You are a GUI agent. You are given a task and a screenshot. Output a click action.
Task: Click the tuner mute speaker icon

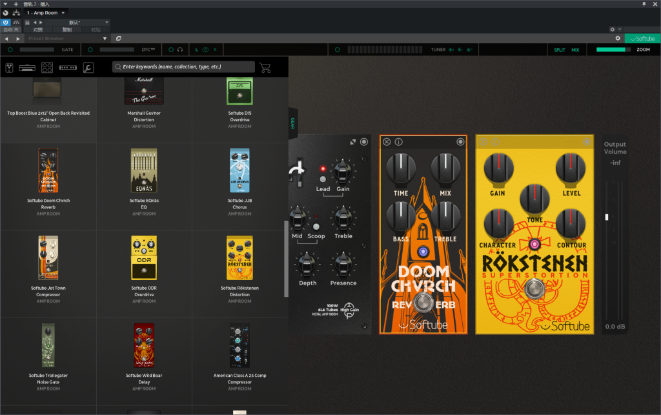click(451, 50)
